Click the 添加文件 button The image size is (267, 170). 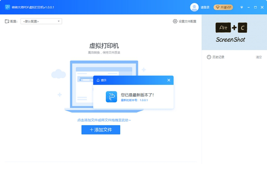(x=101, y=130)
